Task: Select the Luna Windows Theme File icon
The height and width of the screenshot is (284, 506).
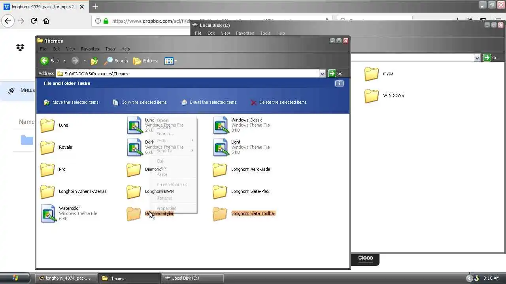Action: click(x=135, y=125)
